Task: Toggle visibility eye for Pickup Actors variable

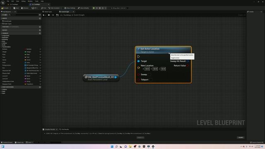Action: (x=41, y=65)
